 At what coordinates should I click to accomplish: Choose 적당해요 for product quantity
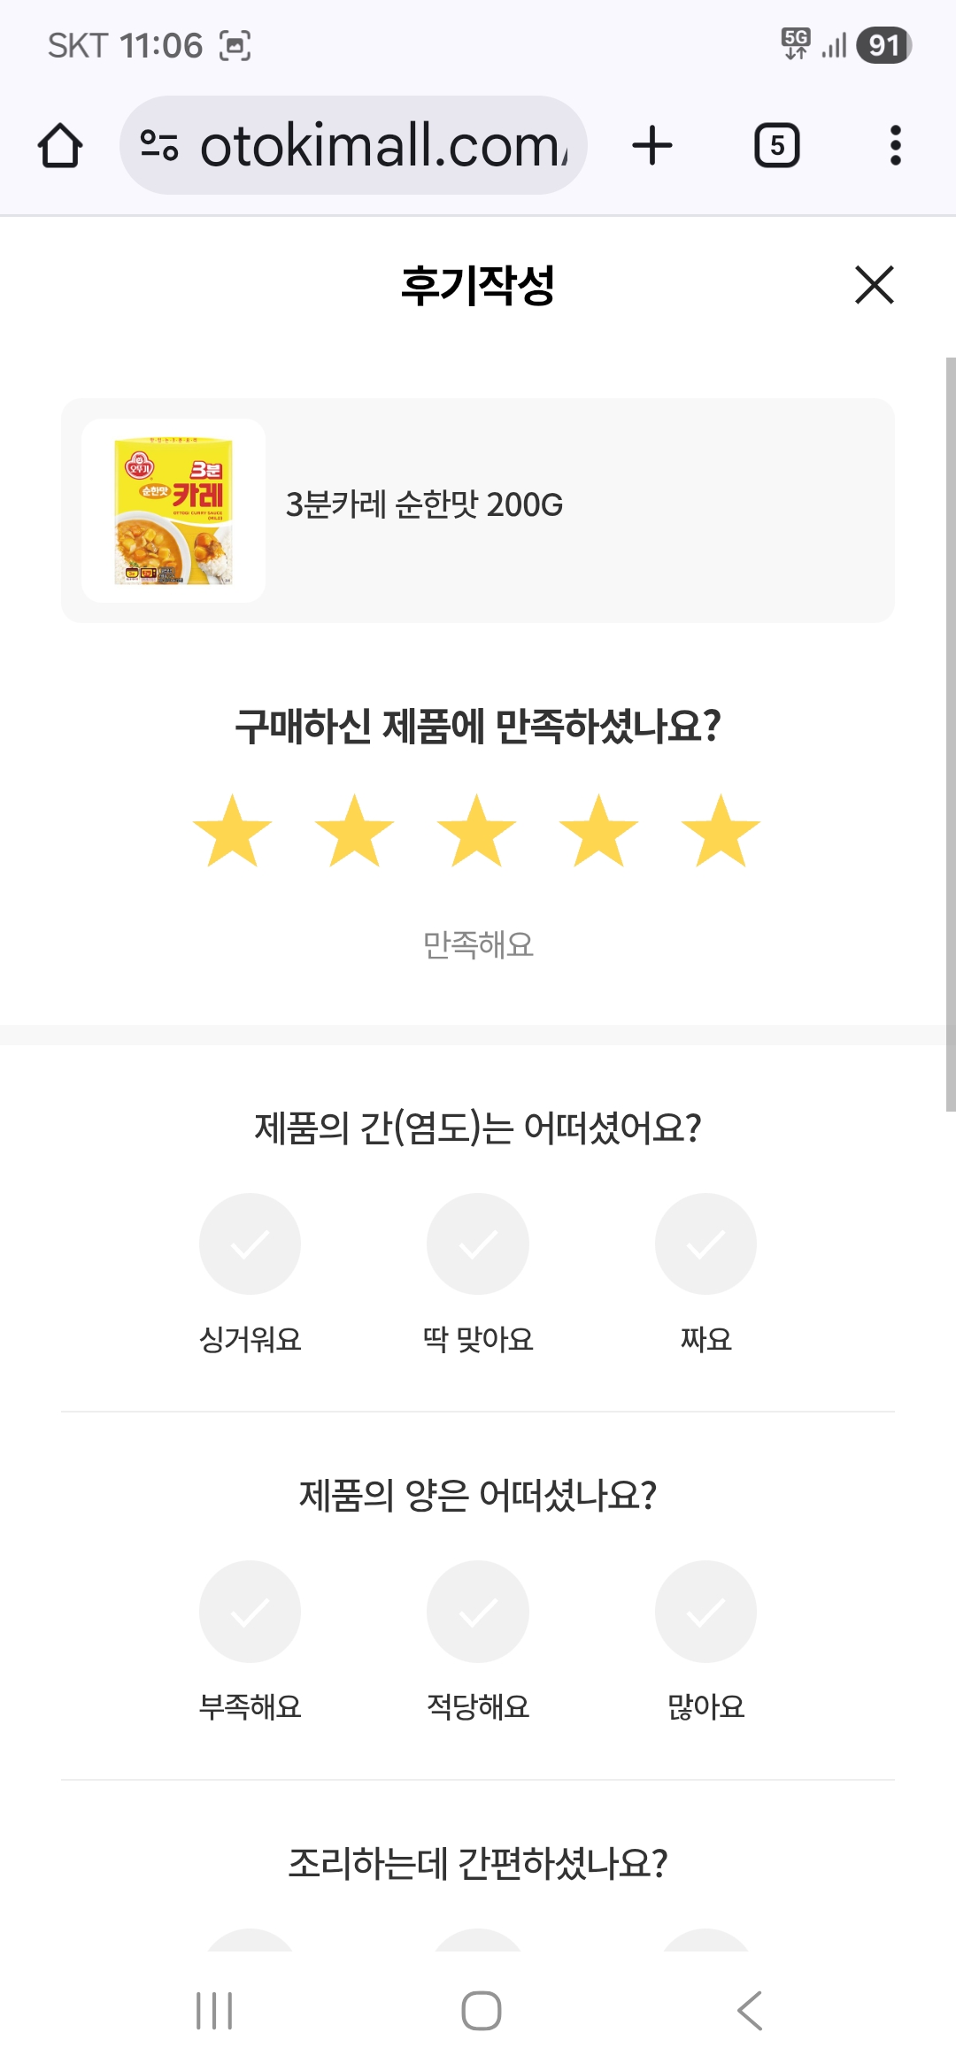click(478, 1612)
